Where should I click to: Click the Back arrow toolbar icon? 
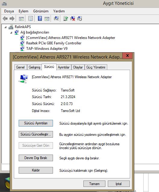click(5, 19)
